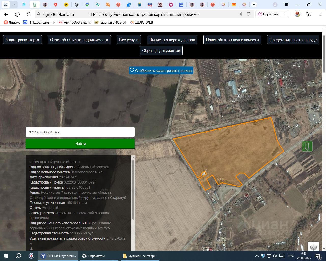Open the Кадастровая карта menu item
Image resolution: width=326 pixels, height=261 pixels.
pyautogui.click(x=22, y=40)
